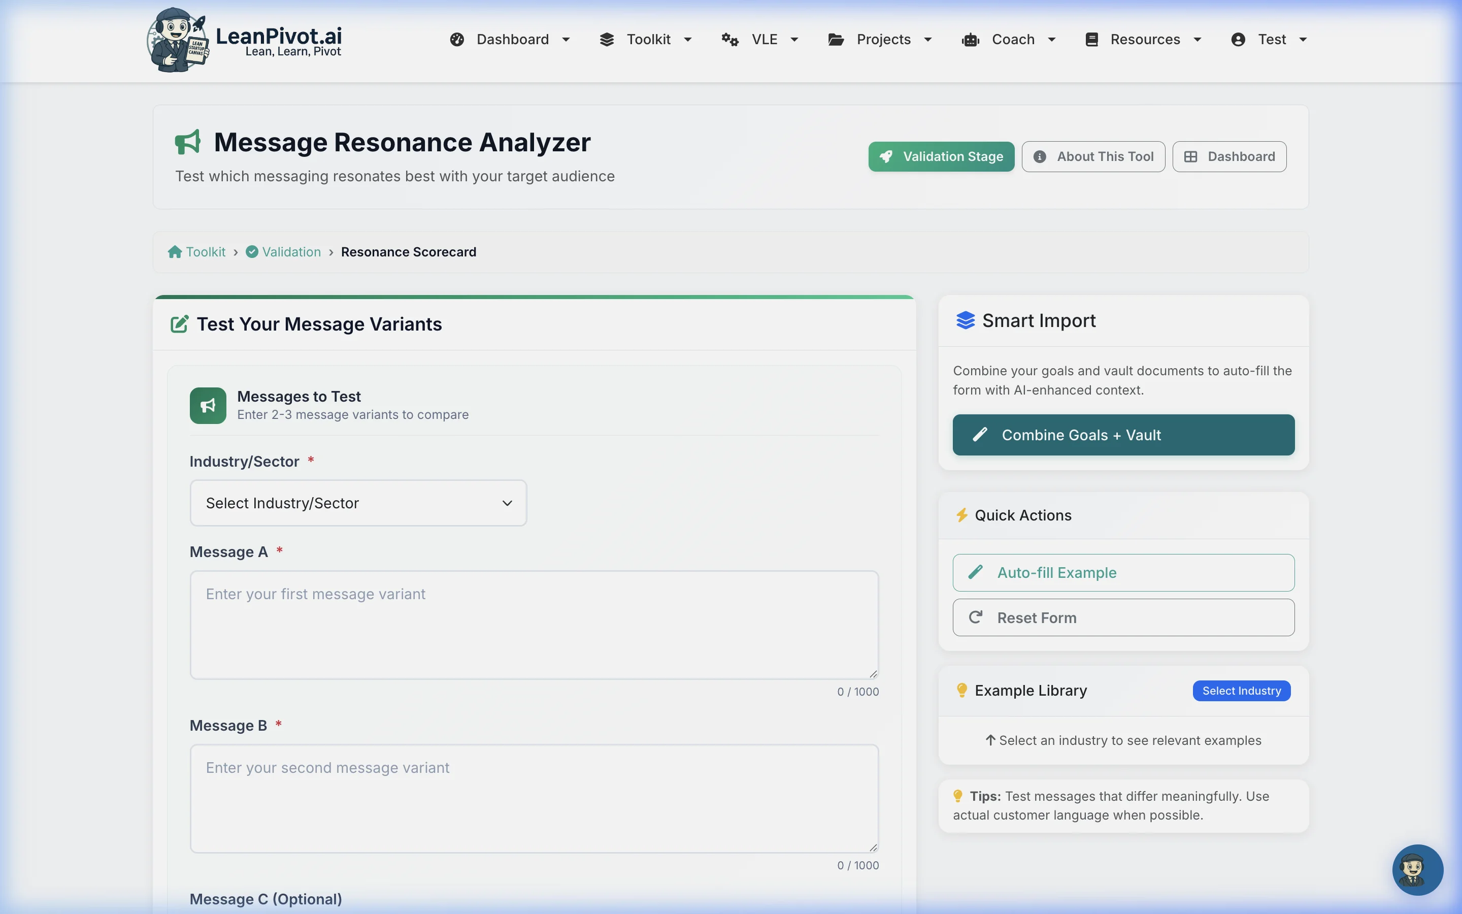Viewport: 1462px width, 914px height.
Task: Click the About This Tool button
Action: click(x=1093, y=156)
